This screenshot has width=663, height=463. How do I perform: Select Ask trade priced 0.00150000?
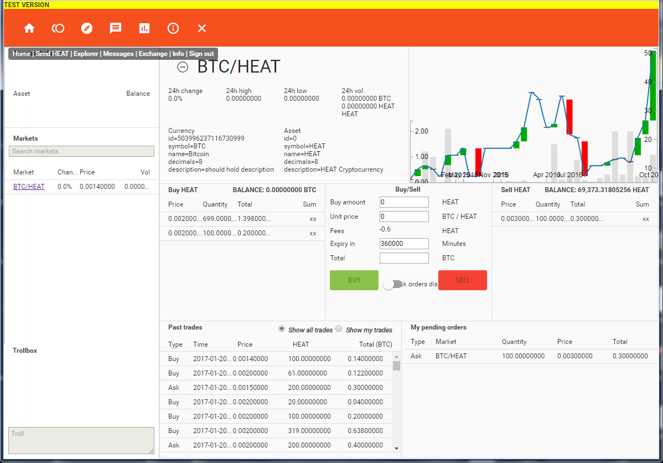[276, 388]
